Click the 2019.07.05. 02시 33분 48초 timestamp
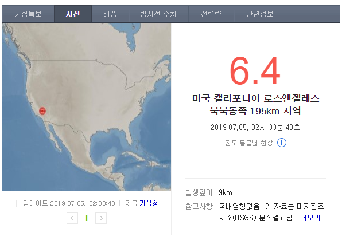This screenshot has height=237, width=346. pos(255,127)
